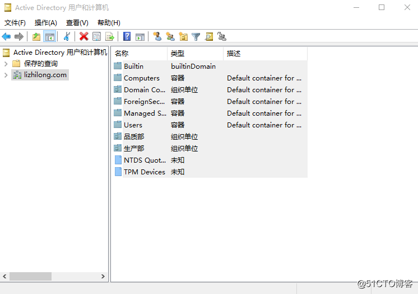418x294 pixels.
Task: Create a new group icon
Action: point(170,36)
